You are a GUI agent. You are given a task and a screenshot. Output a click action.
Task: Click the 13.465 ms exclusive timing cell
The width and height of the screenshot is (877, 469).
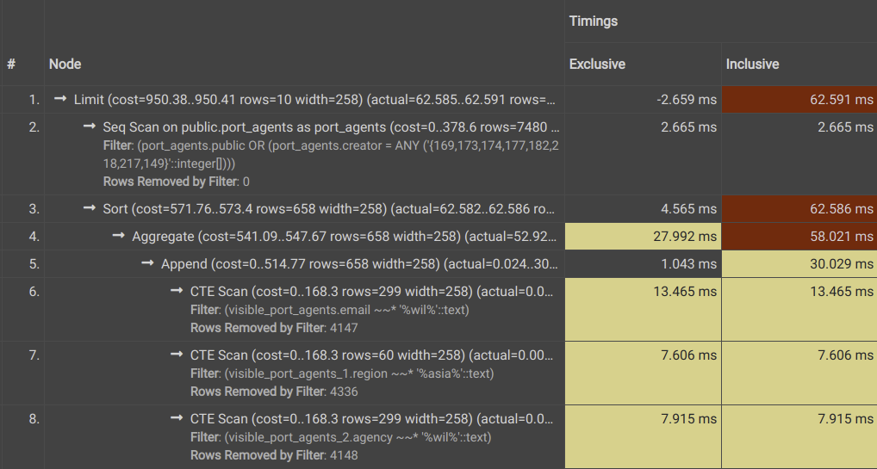point(644,309)
